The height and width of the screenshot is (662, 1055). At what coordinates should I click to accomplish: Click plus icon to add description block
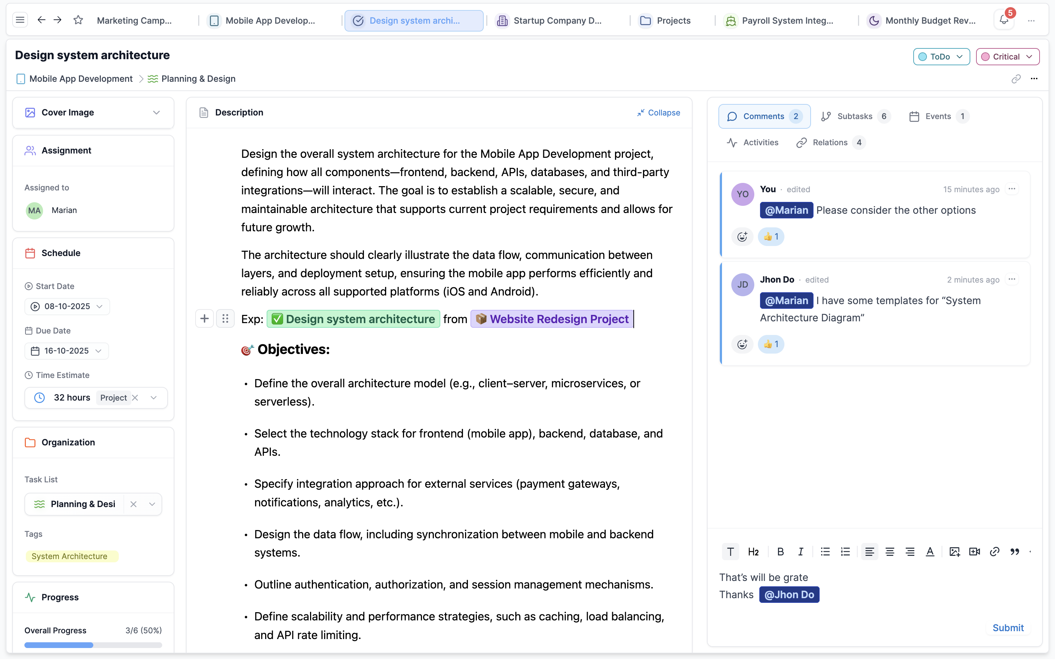(204, 319)
